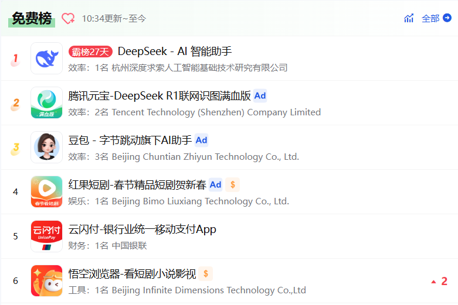Click 杭州深度求索人工智能基础技术研究有限公司 developer text
This screenshot has height=305, width=458.
(199, 68)
